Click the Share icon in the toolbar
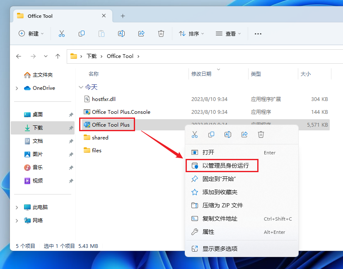The width and height of the screenshot is (343, 269). tap(141, 34)
